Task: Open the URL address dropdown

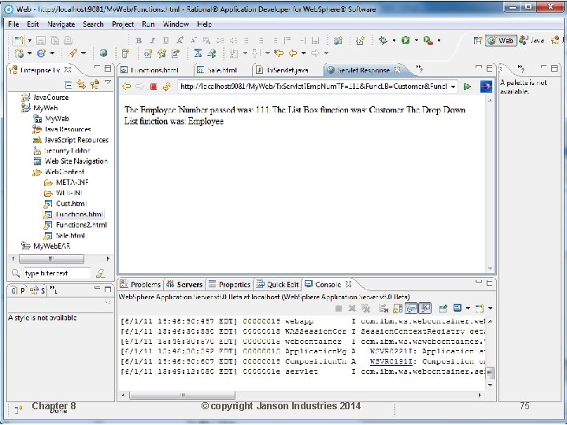Action: coord(453,87)
